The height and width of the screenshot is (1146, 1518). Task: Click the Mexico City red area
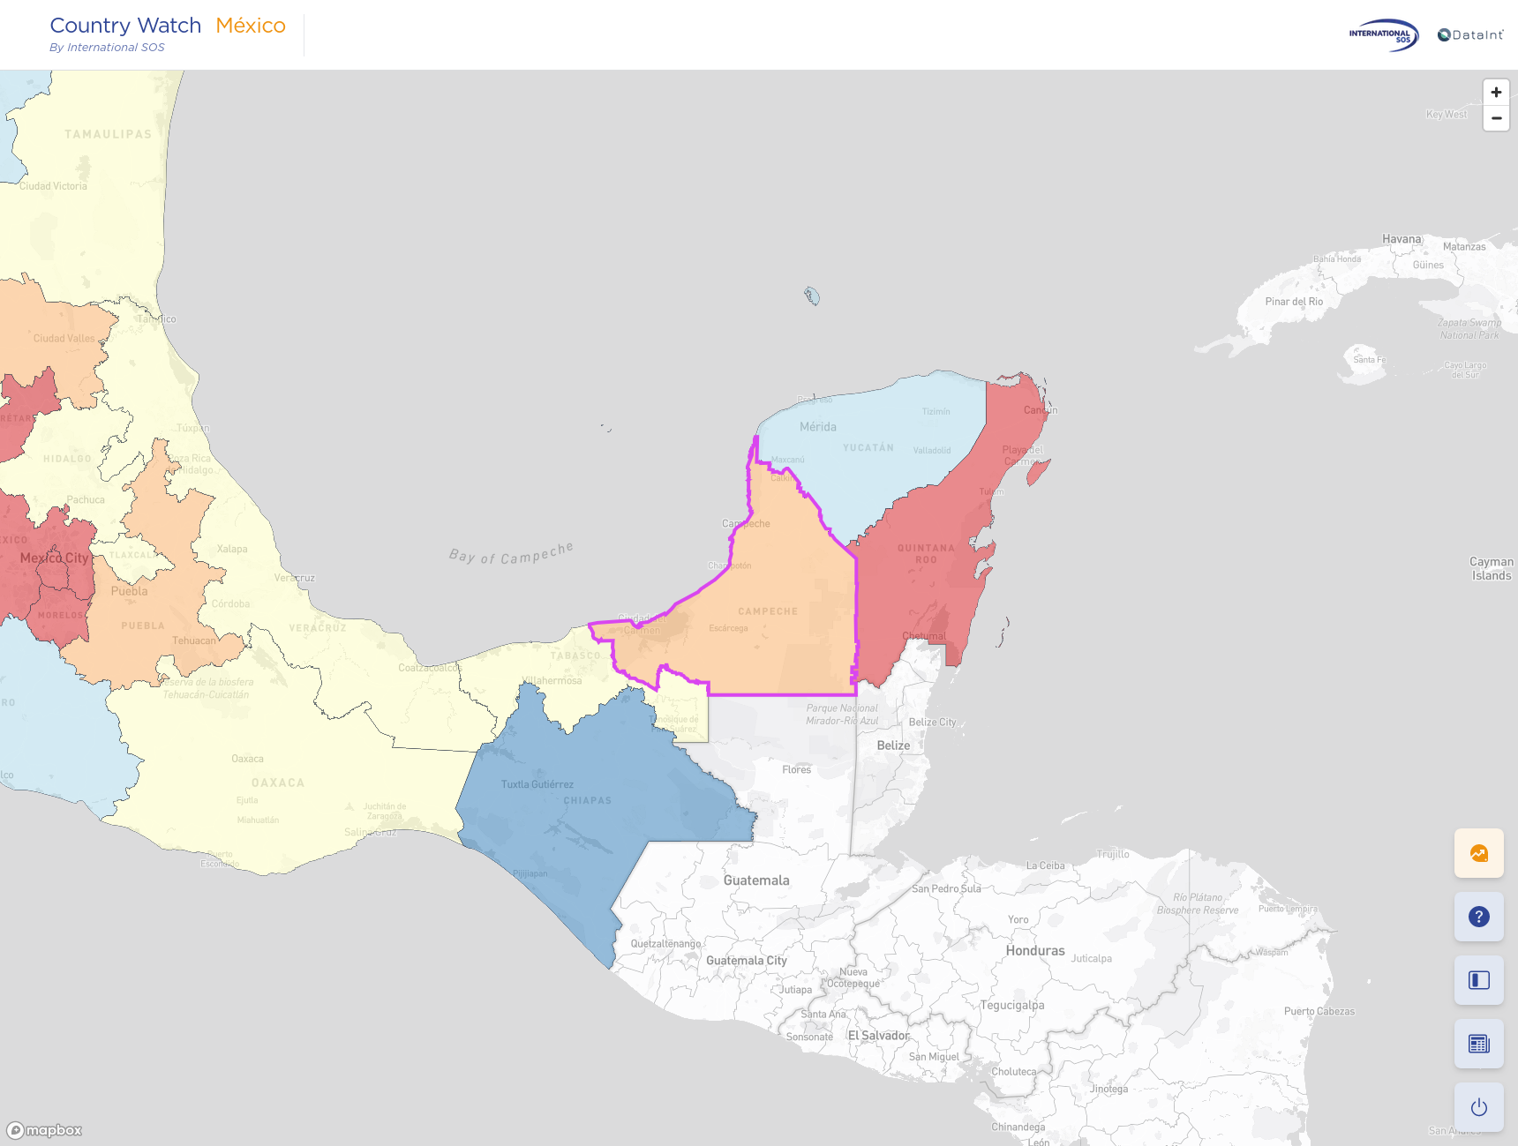click(56, 556)
